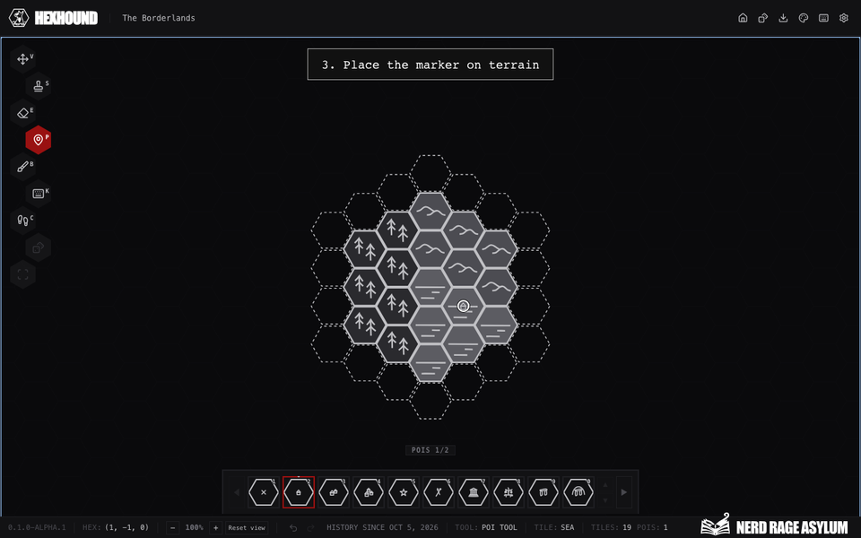Click the palette up arrow
This screenshot has width=861, height=538.
pos(605,485)
